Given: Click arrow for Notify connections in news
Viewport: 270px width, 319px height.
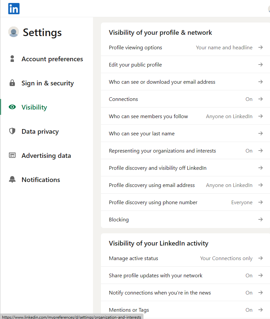Looking at the screenshot, I should point(260,293).
